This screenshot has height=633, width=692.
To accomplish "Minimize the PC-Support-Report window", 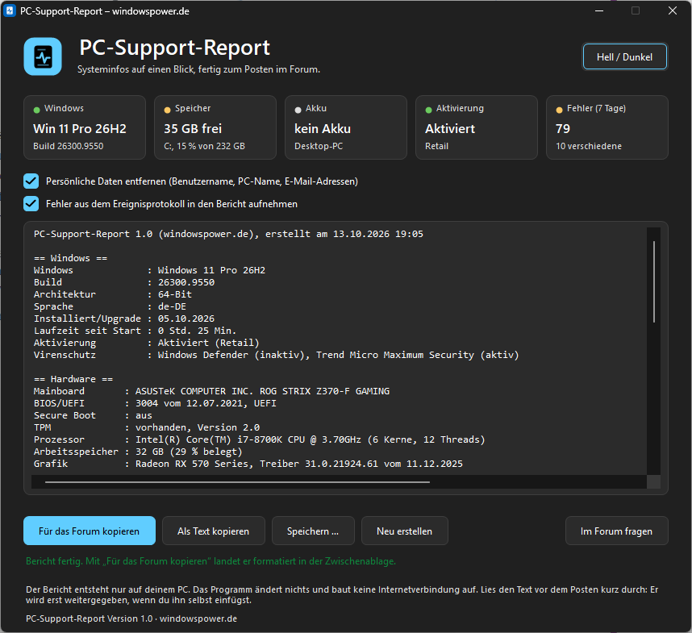I will (x=599, y=10).
